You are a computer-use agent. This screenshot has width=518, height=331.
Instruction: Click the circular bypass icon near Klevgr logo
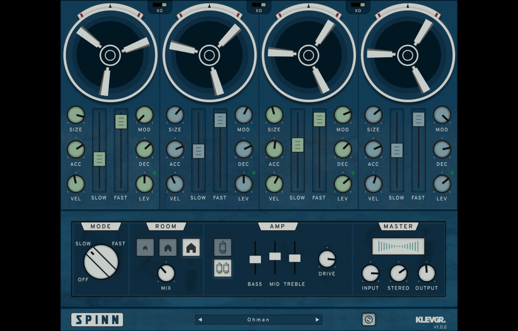pyautogui.click(x=369, y=319)
